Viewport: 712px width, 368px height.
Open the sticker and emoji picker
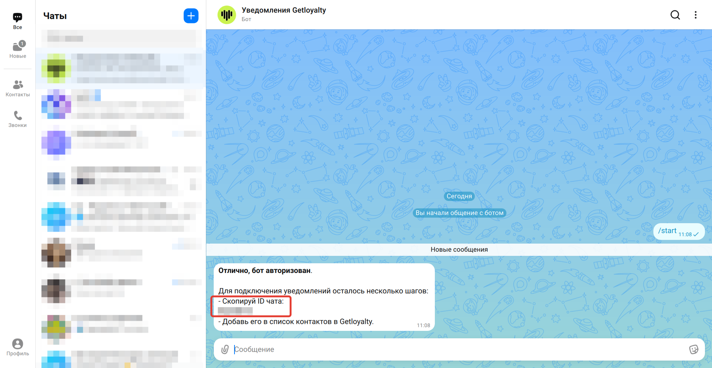(693, 349)
